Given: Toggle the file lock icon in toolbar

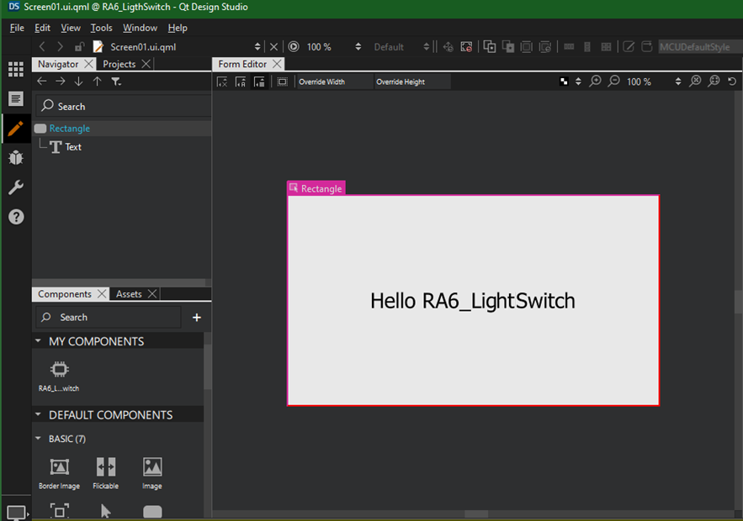Looking at the screenshot, I should coord(79,47).
